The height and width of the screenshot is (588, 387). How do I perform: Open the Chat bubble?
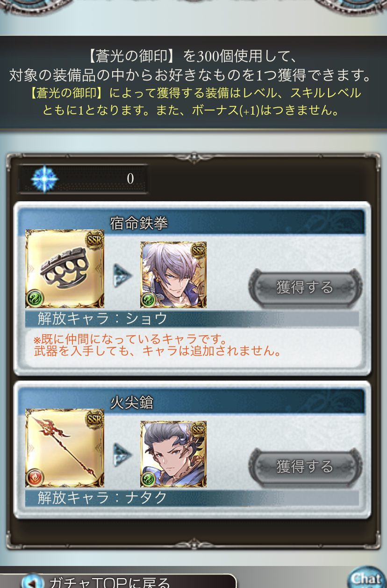(x=367, y=578)
